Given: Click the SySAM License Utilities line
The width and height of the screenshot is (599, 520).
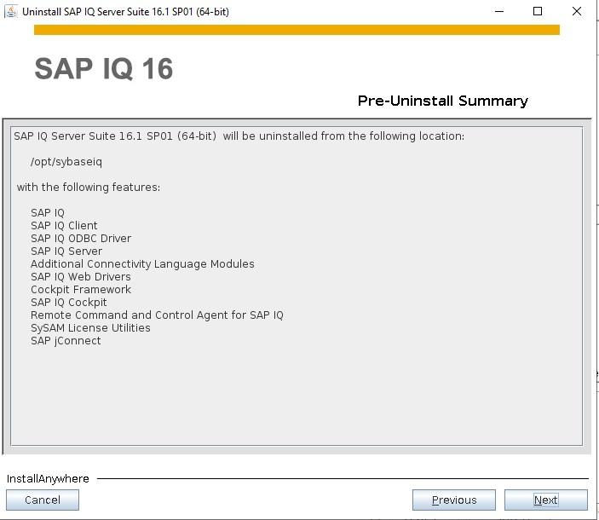Looking at the screenshot, I should (x=90, y=328).
